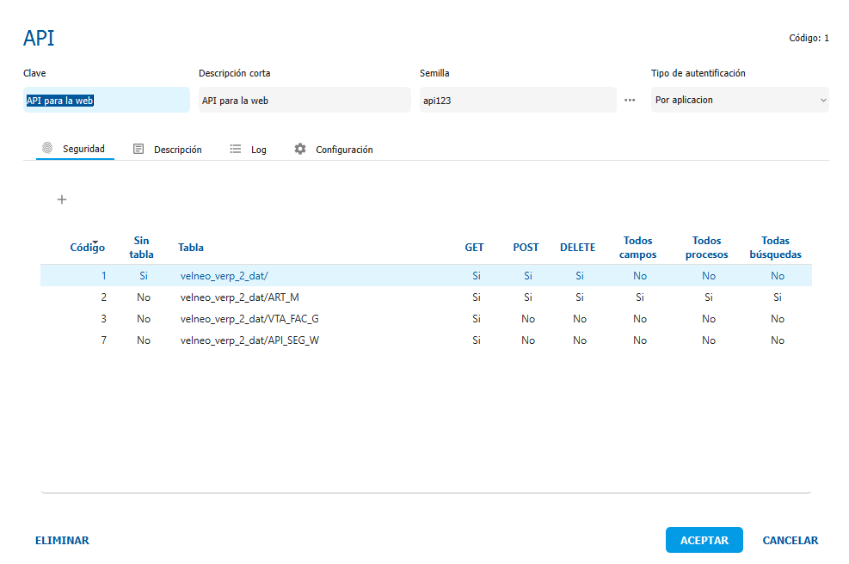
Task: Click the document icon of Descripción tab
Action: tap(138, 149)
